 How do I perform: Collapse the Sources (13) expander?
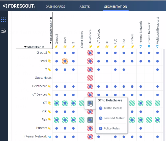(25, 47)
